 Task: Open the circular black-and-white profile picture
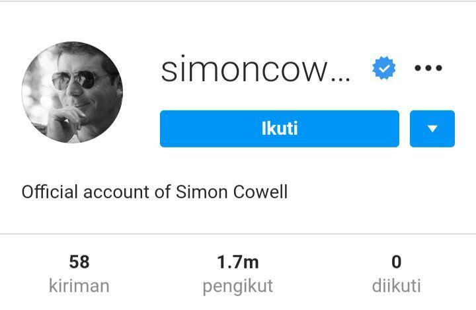pos(72,93)
